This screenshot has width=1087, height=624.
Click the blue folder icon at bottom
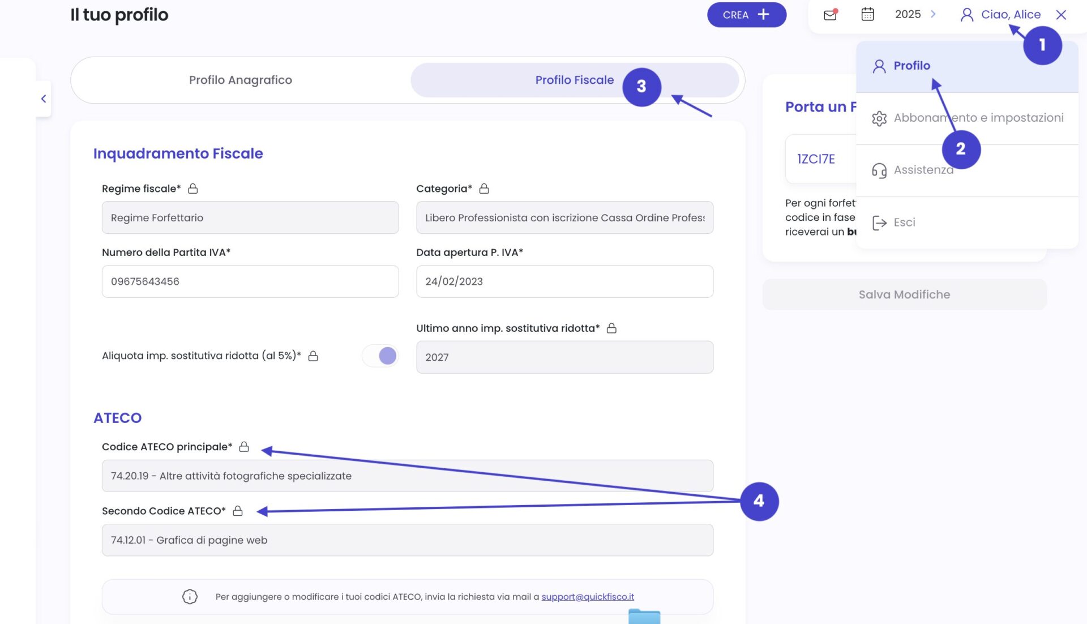(x=644, y=616)
